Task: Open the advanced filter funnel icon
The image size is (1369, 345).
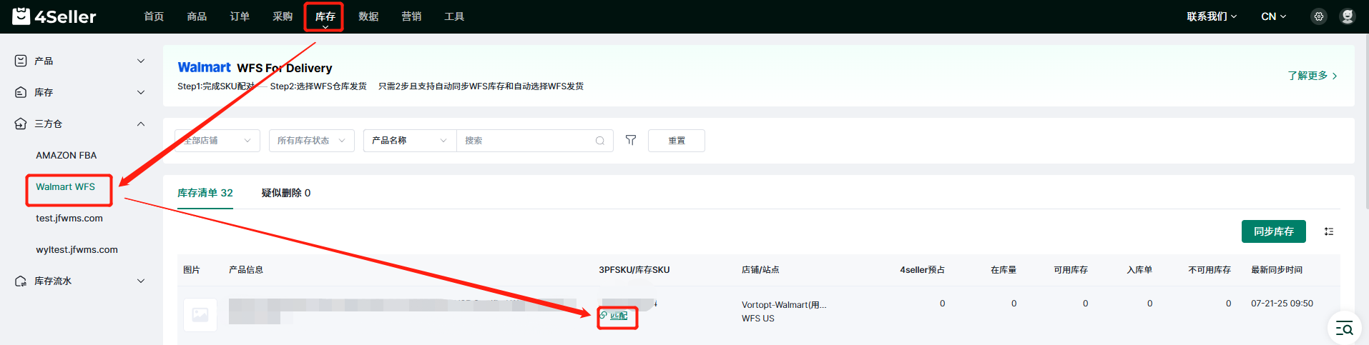Action: point(631,140)
